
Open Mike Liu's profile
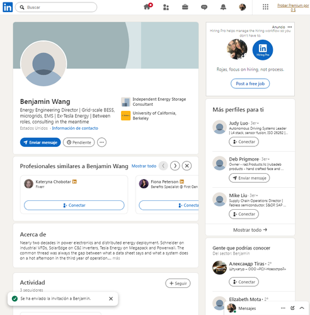click(238, 195)
